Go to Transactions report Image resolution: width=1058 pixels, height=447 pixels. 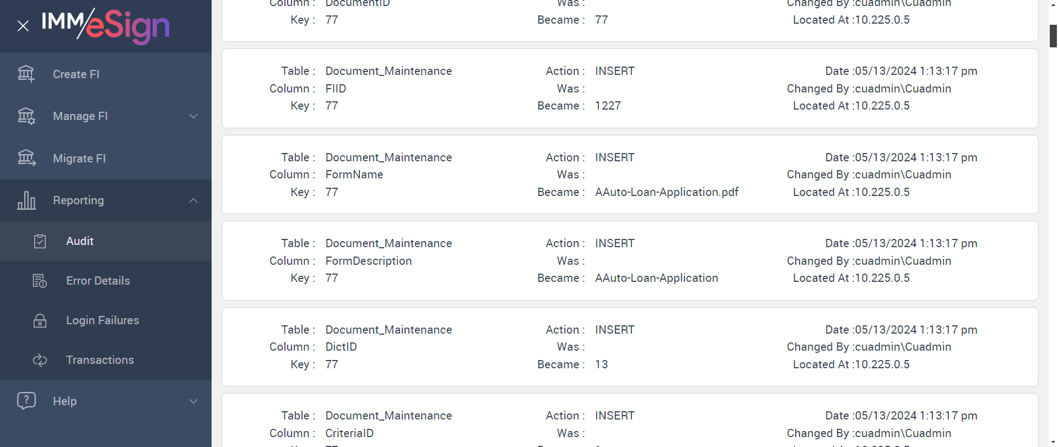coord(100,360)
